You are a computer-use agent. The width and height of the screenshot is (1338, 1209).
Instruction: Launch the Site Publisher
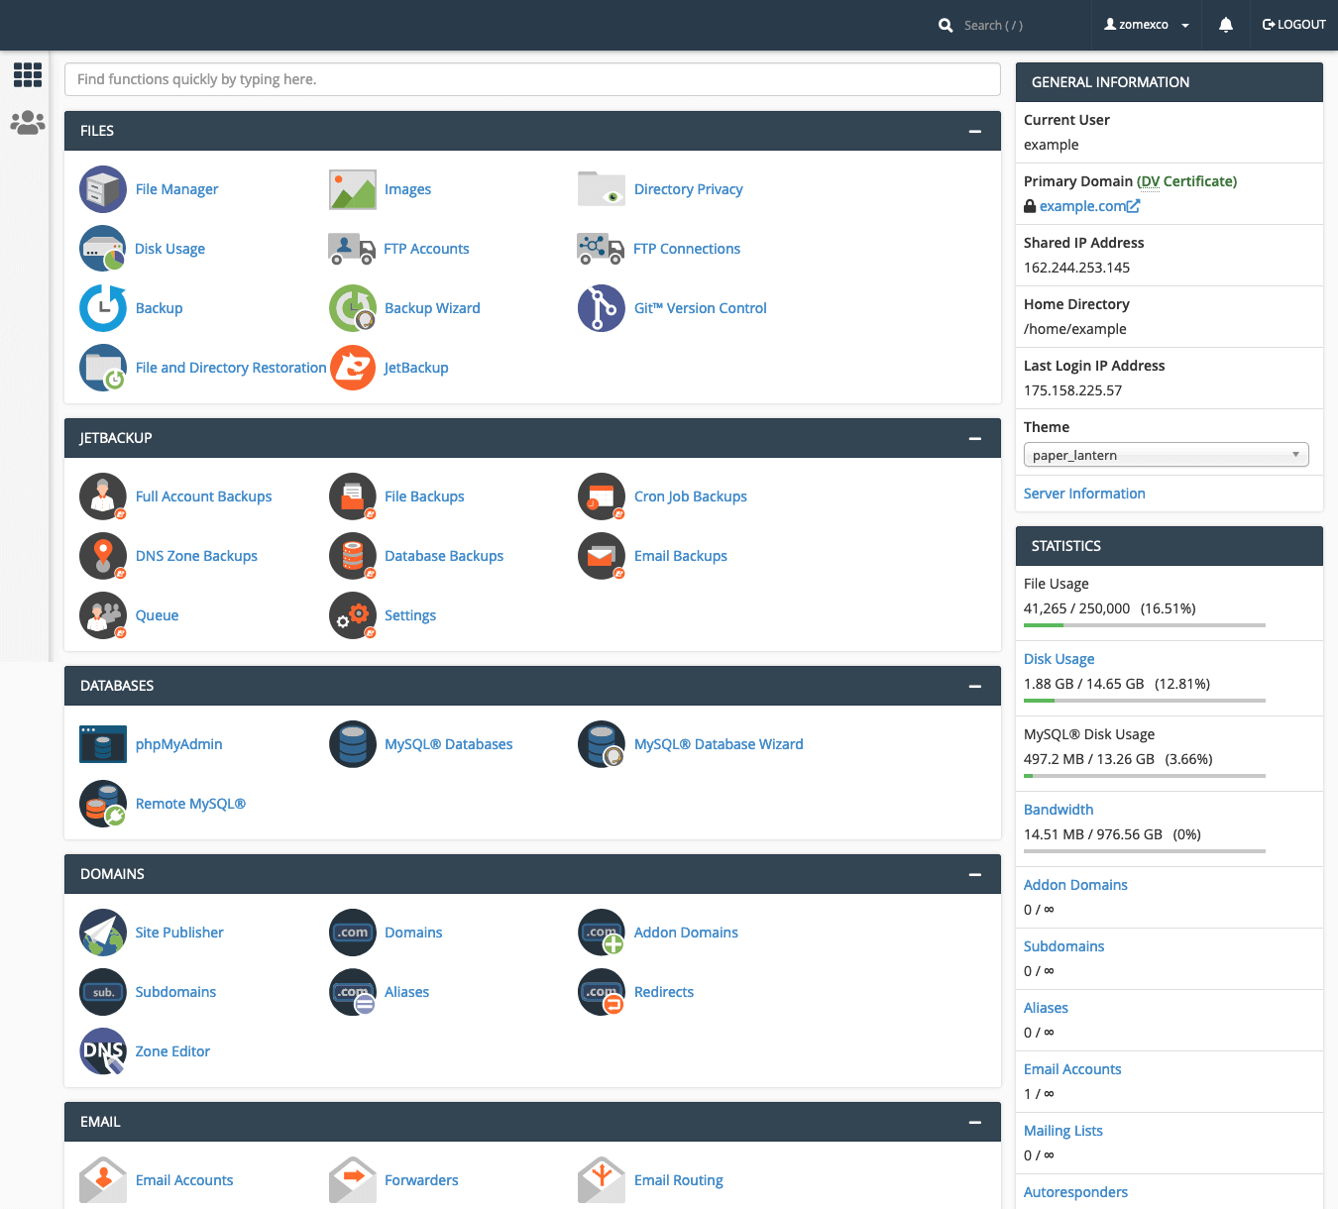pos(179,933)
